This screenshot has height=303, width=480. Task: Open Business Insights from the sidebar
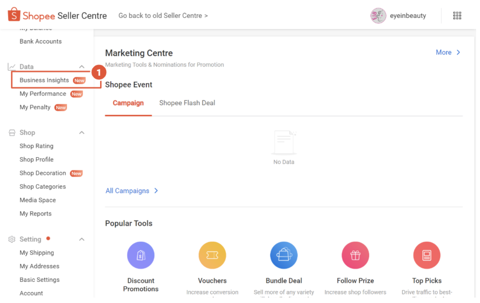pyautogui.click(x=44, y=80)
